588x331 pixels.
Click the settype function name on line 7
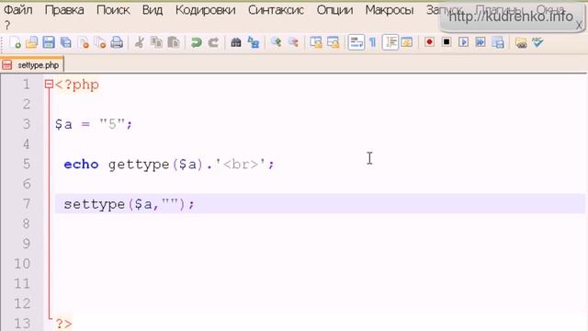94,204
